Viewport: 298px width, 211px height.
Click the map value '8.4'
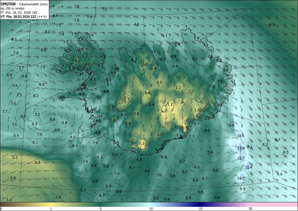click(16, 136)
